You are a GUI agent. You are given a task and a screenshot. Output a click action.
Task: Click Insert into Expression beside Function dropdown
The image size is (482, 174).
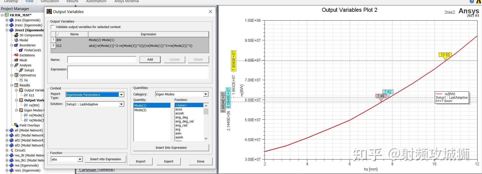(x=105, y=159)
